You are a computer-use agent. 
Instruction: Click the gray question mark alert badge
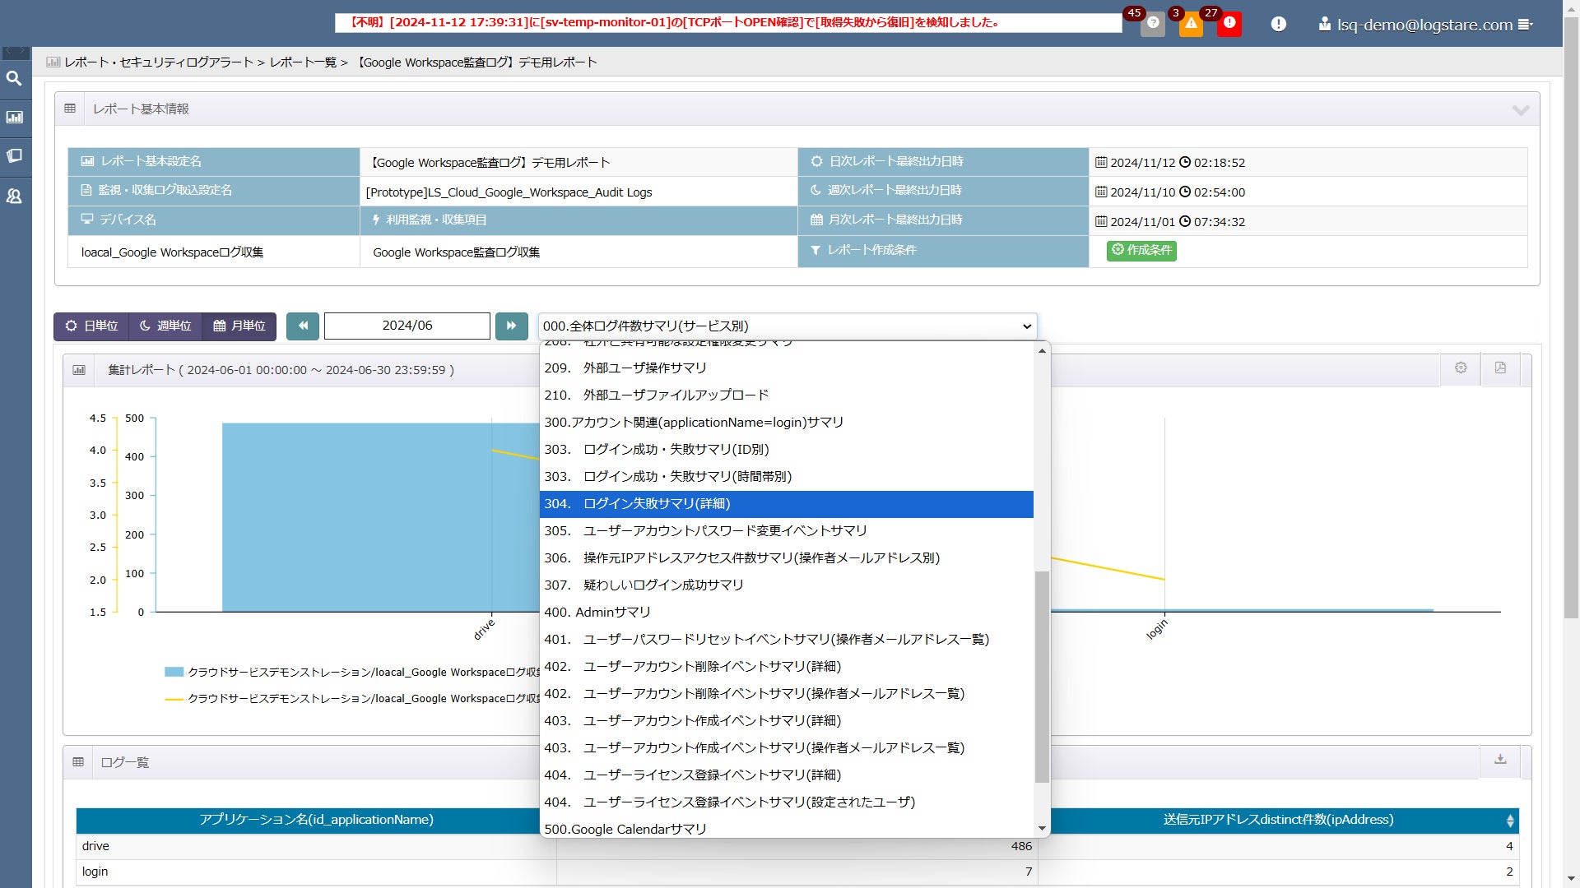pos(1153,23)
